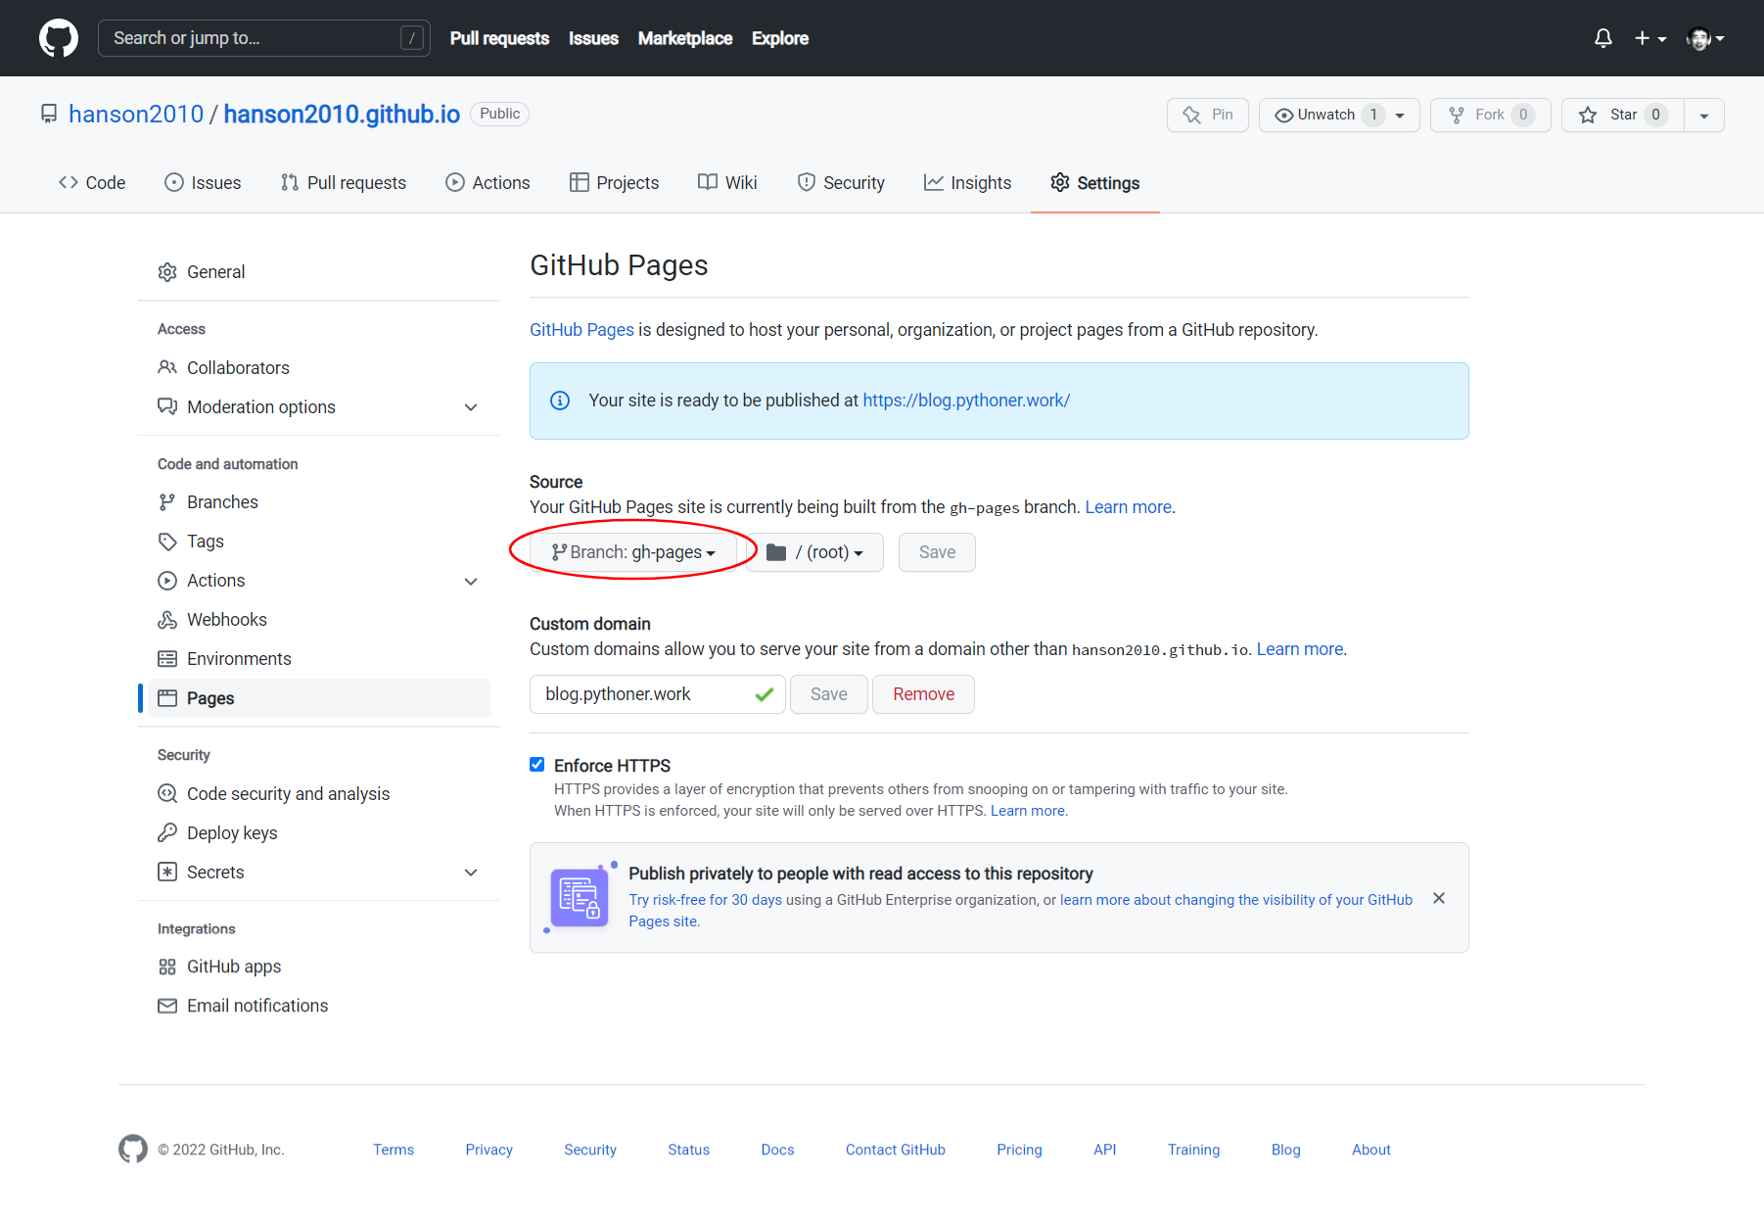1764x1227 pixels.
Task: Open General settings in sidebar
Action: coord(319,272)
